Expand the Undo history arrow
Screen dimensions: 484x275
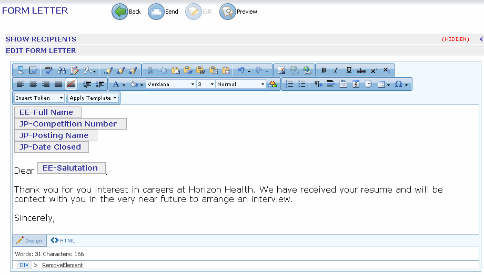tap(249, 71)
